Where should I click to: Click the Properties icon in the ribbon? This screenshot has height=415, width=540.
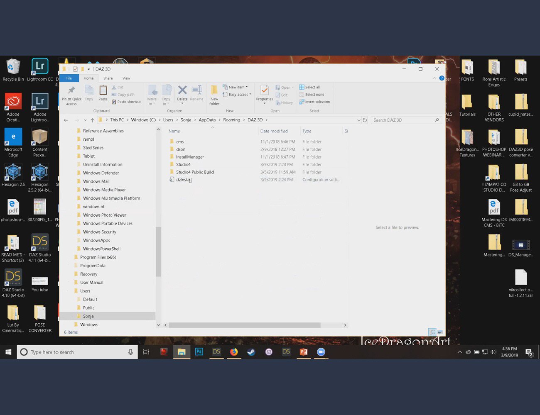[x=264, y=90]
